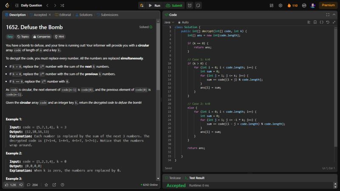
Task: Expand the Companies tag
Action: [x=42, y=37]
